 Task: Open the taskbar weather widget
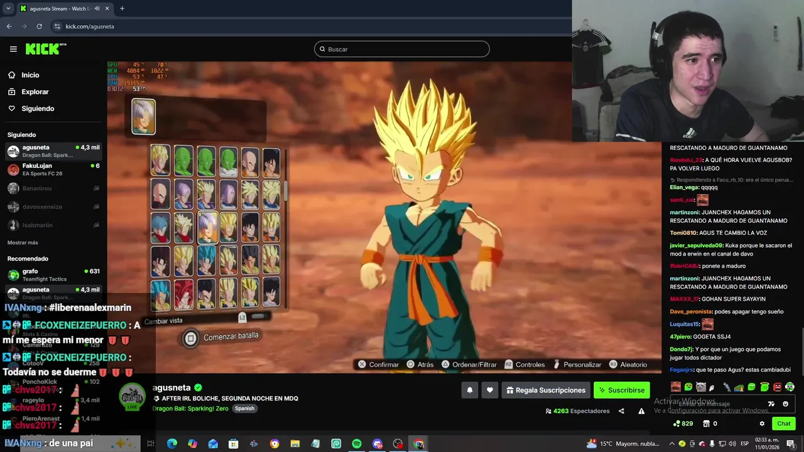coord(624,443)
